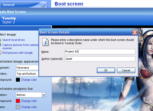
Task: Click the General panel header
Action: pyautogui.click(x=23, y=5)
